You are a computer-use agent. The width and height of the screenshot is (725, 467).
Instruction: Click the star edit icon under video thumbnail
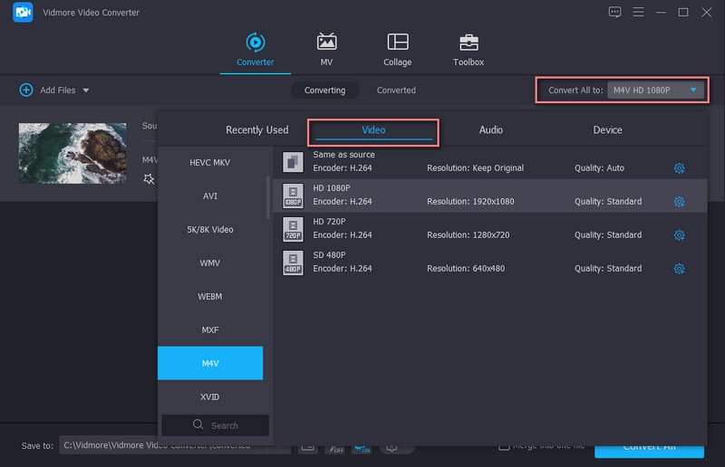[x=149, y=179]
